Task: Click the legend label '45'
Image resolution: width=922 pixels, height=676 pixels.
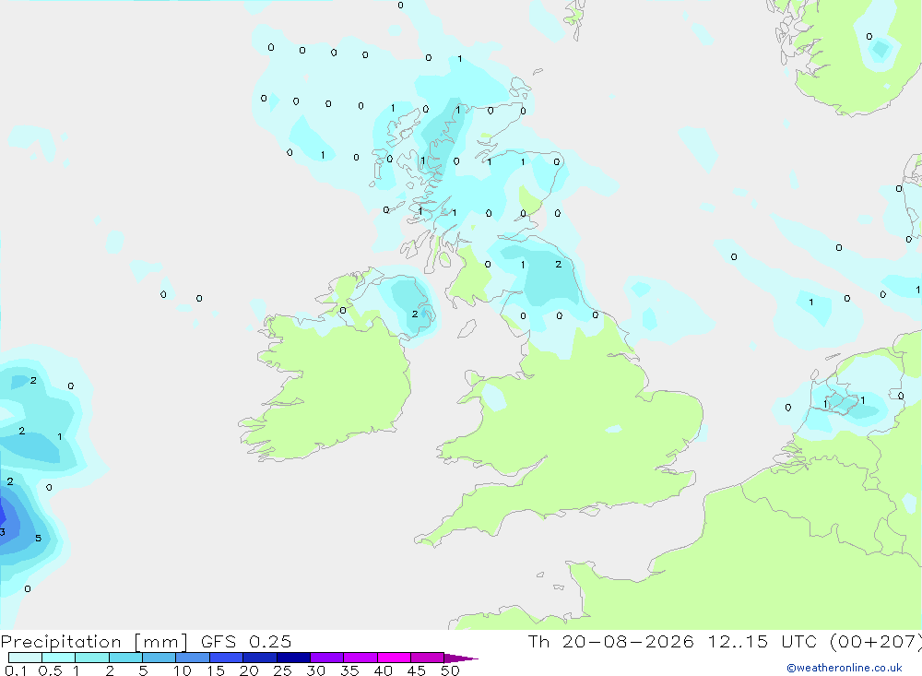Action: coord(417,670)
